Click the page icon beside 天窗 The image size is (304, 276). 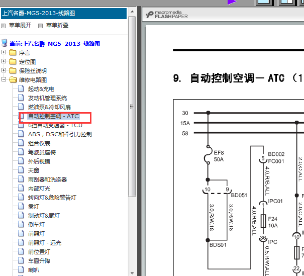point(21,170)
